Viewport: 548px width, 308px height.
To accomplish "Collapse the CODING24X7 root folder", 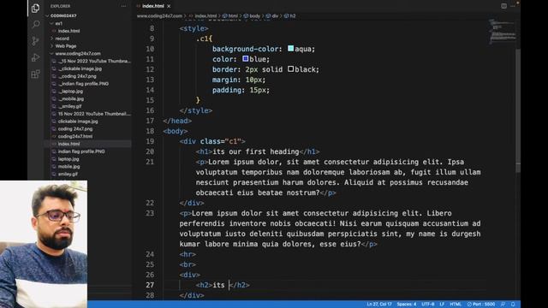I will pyautogui.click(x=63, y=15).
